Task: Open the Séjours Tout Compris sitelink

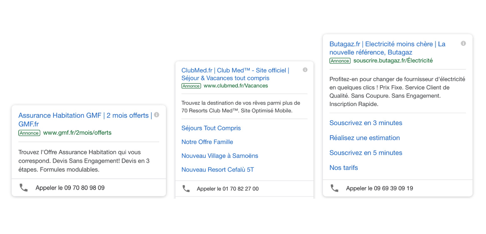Action: (x=211, y=128)
